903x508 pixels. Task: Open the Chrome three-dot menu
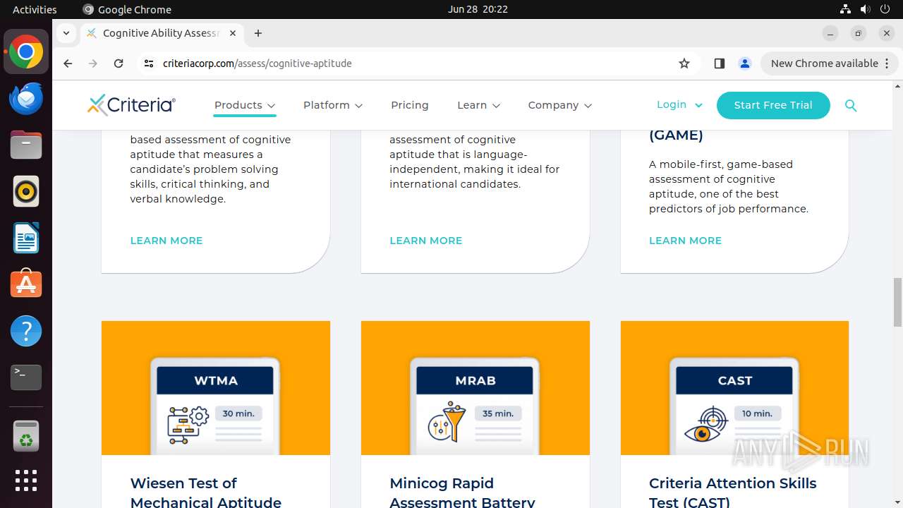887,64
